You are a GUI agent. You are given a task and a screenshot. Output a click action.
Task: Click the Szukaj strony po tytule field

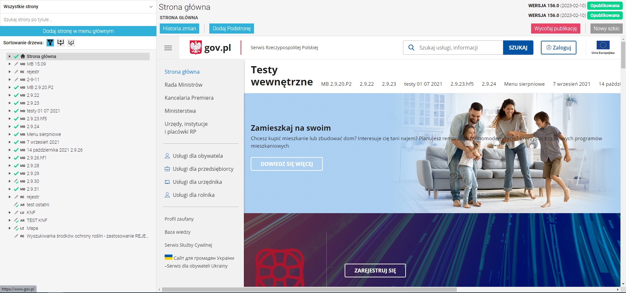click(78, 20)
